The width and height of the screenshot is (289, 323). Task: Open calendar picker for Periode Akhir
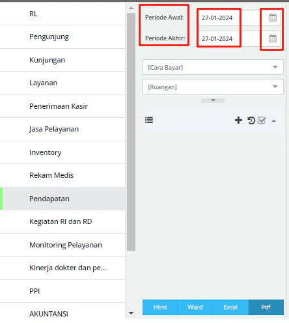(x=273, y=38)
